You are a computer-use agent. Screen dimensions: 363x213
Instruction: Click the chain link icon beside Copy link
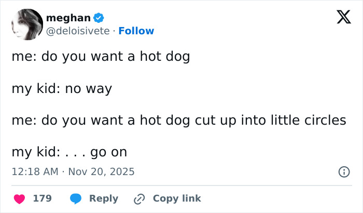click(139, 198)
